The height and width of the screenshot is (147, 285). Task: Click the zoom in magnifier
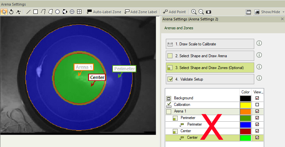(194, 12)
